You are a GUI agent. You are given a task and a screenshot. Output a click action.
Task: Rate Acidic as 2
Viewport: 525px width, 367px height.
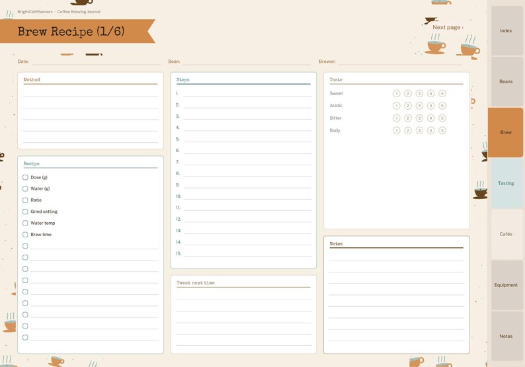(x=407, y=106)
